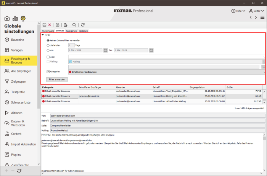267x176 pixels.
Task: Sort by Betroffener Empfänger column header
Action: (97, 87)
